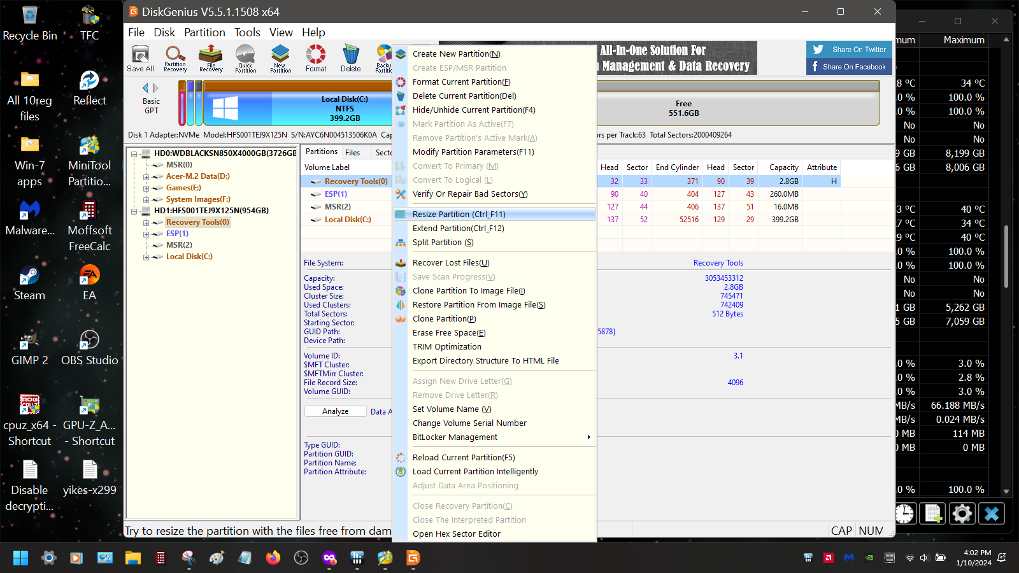
Task: Select Open Hex Sector Editor
Action: click(x=495, y=534)
